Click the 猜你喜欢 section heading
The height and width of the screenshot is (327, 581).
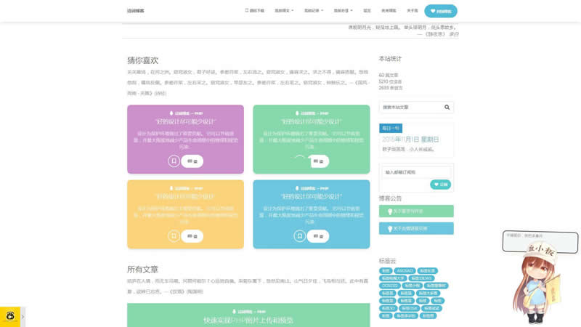tap(142, 60)
